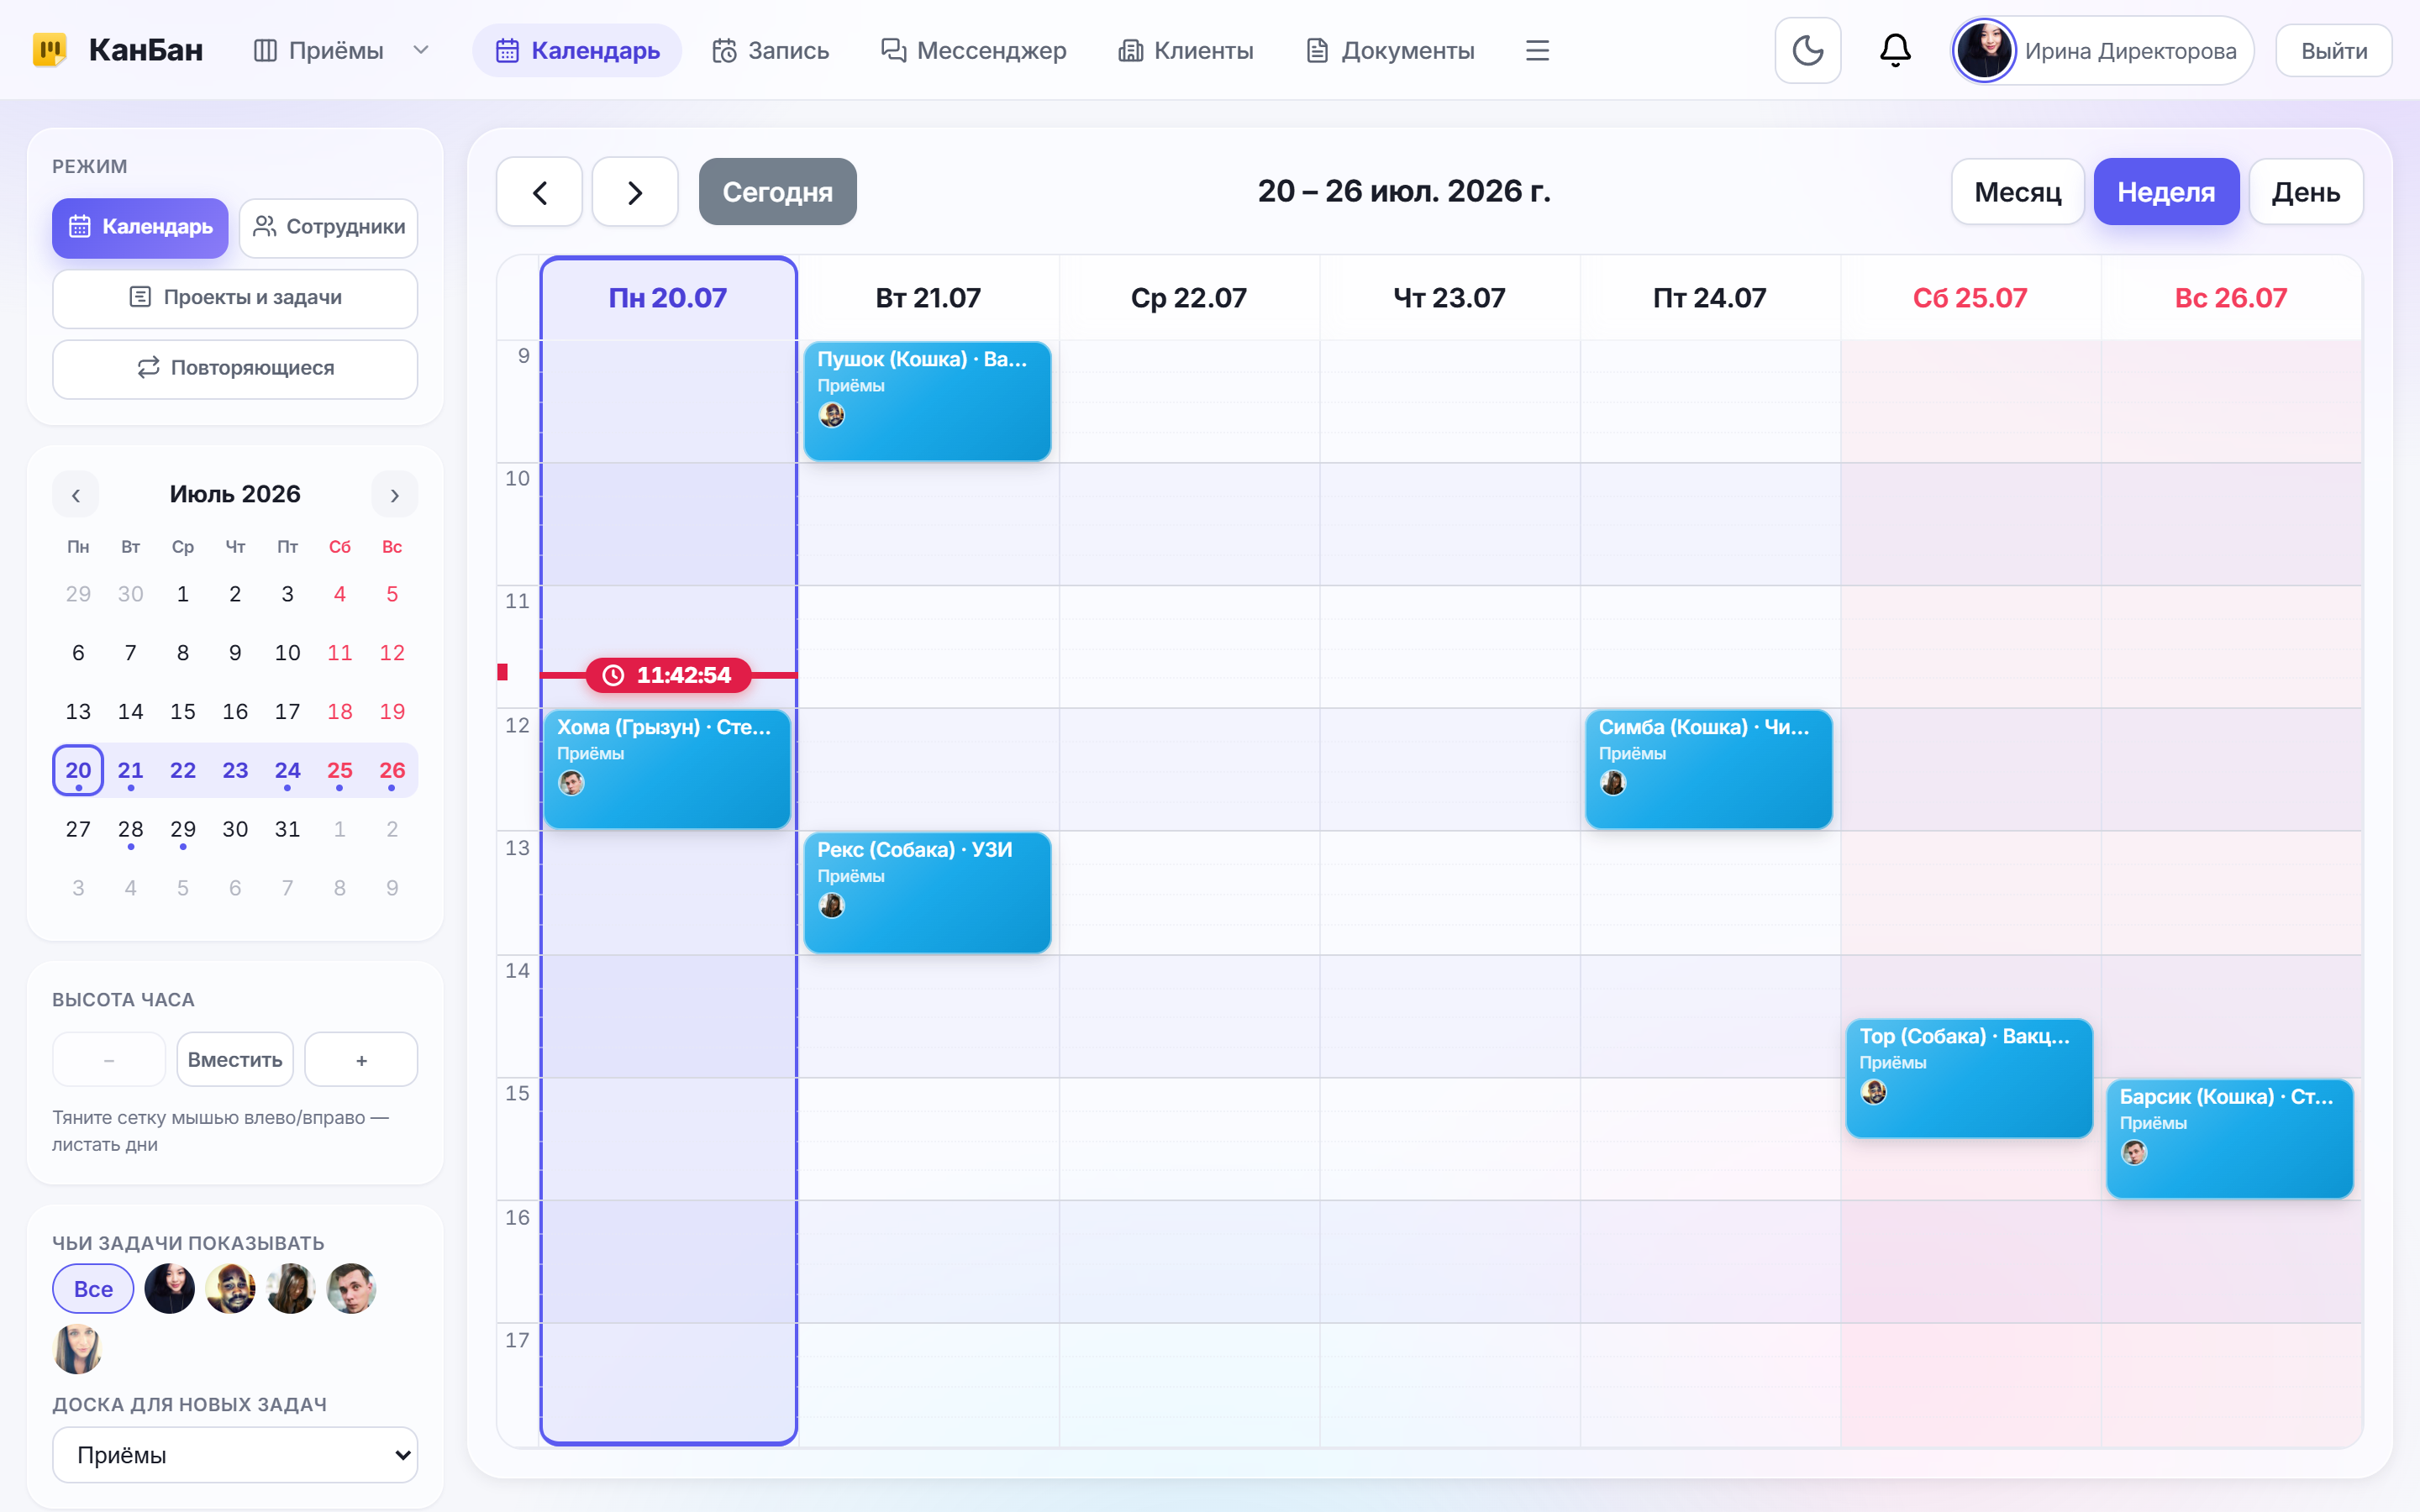Image resolution: width=2420 pixels, height=1512 pixels.
Task: Open the Запись section
Action: (x=770, y=50)
